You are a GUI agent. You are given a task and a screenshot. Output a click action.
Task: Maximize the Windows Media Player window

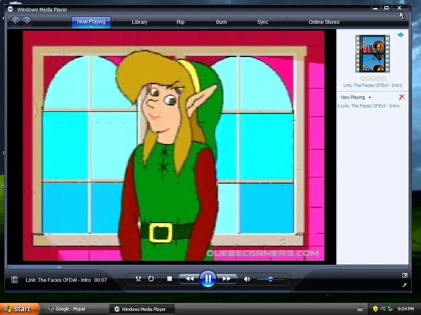[x=386, y=8]
